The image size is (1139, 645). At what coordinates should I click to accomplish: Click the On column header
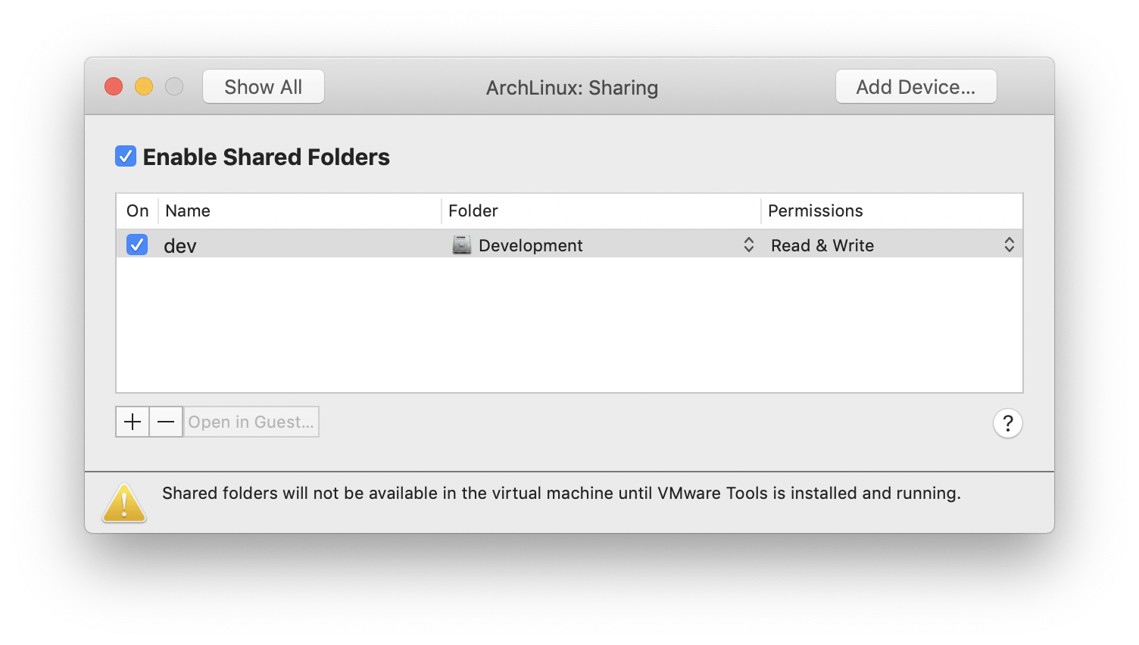pos(137,211)
